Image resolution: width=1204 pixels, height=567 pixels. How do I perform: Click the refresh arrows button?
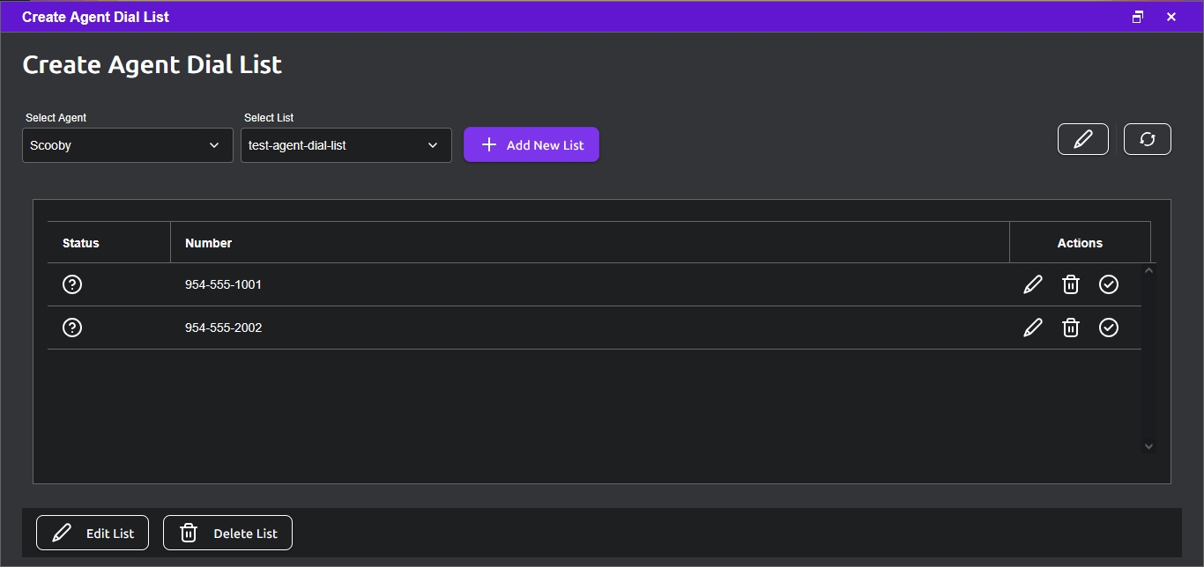pos(1148,139)
